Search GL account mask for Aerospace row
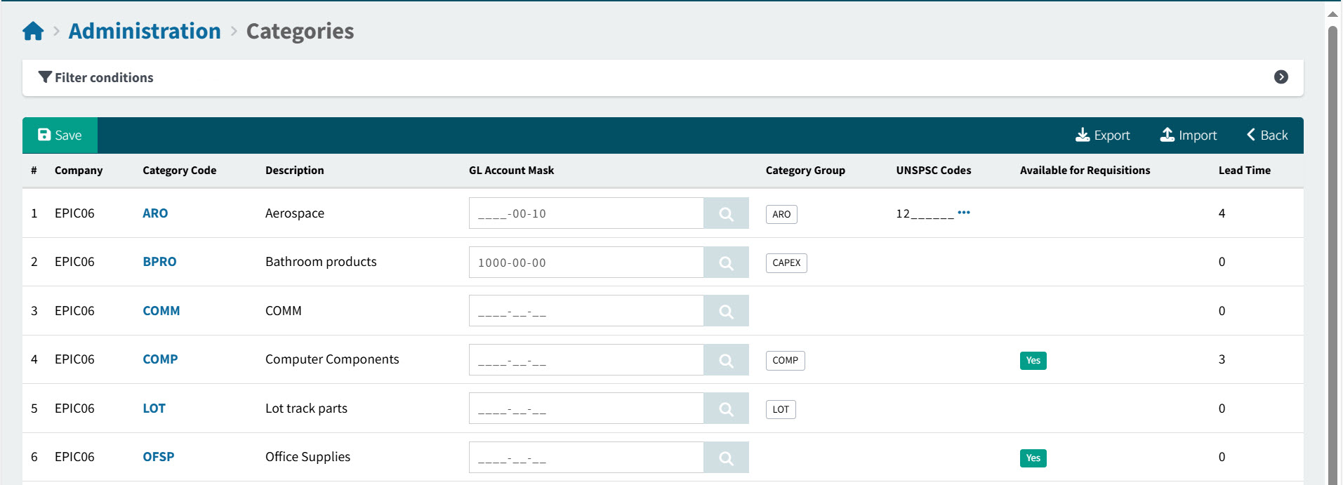Viewport: 1343px width, 485px height. click(726, 213)
